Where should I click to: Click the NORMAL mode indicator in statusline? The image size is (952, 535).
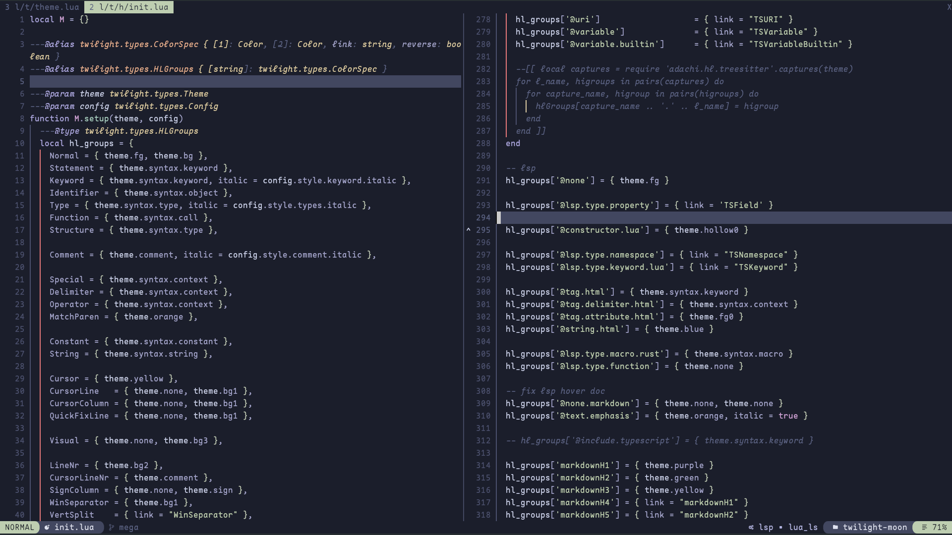(x=20, y=527)
